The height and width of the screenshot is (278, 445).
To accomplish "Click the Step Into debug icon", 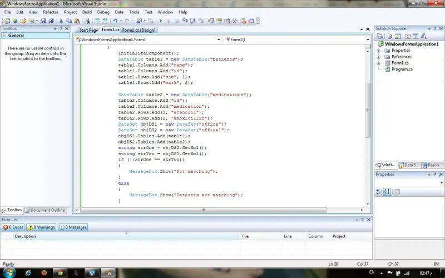I will (x=185, y=21).
